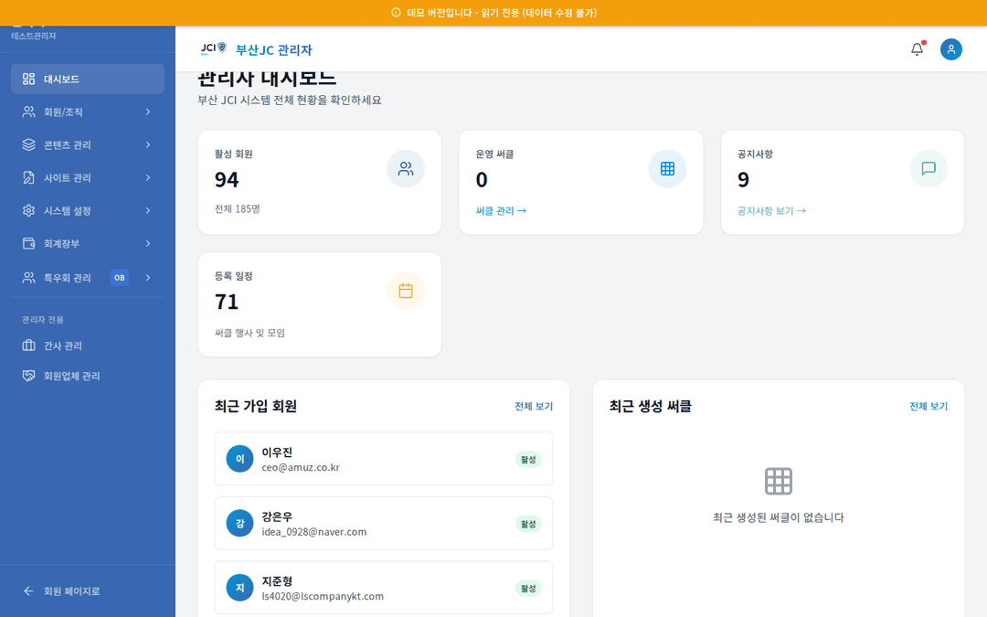Click the 활성 status badge for 강은우
987x617 pixels.
tap(527, 523)
